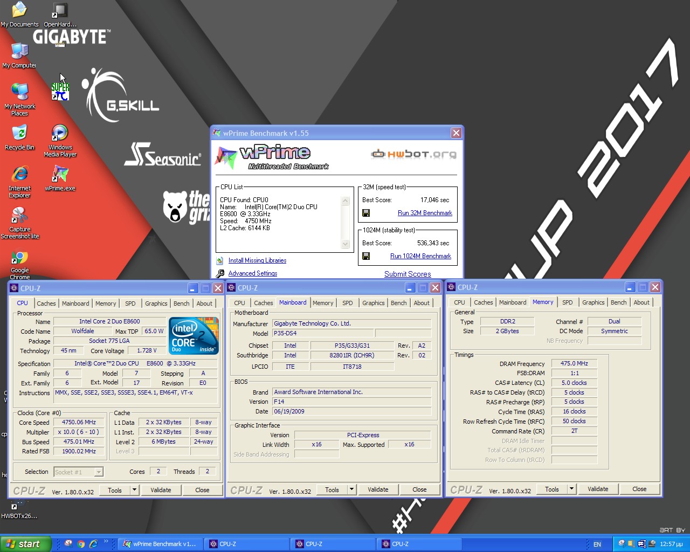The height and width of the screenshot is (552, 690).
Task: Open the My Documents desktop icon
Action: [19, 15]
